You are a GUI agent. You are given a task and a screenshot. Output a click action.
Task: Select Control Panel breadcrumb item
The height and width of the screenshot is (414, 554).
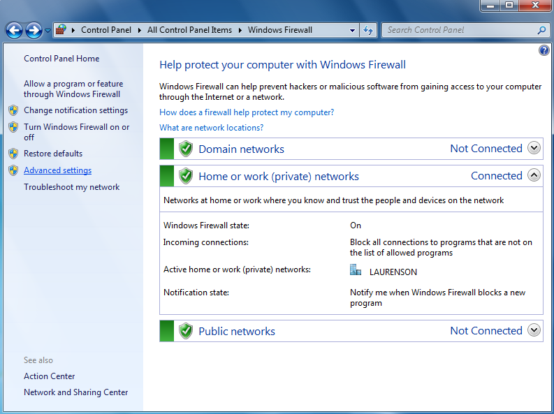coord(106,30)
